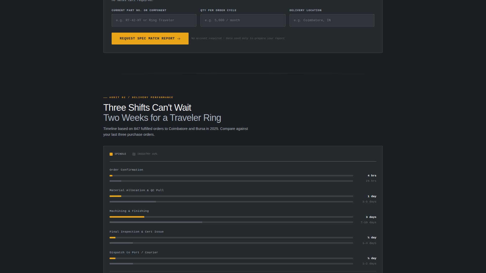Click the '4 hrs' duration value
The height and width of the screenshot is (273, 486).
tap(372, 175)
